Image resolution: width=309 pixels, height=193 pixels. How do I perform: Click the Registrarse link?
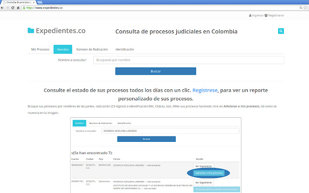(274, 15)
